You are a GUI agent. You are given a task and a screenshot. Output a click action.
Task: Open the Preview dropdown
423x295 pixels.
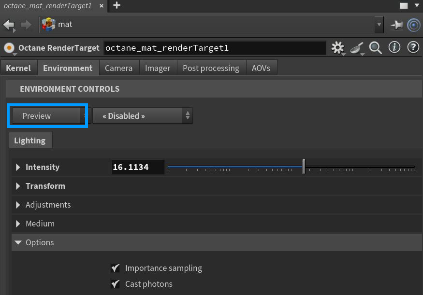[47, 116]
